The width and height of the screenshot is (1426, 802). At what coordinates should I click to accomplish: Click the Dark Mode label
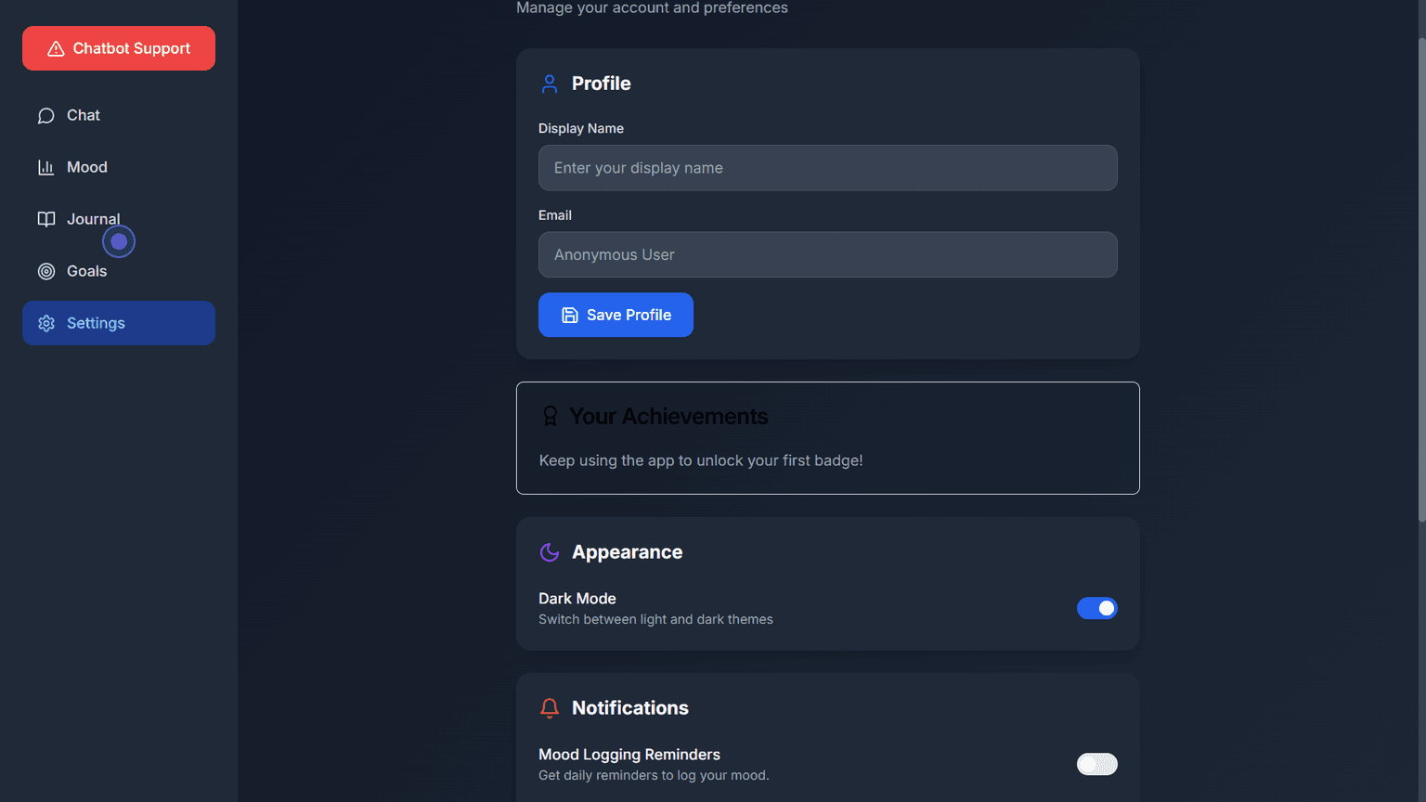click(577, 599)
